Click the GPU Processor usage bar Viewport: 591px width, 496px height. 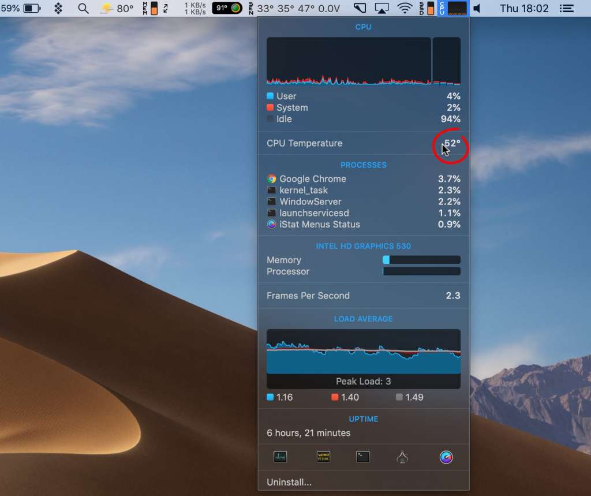(x=421, y=271)
